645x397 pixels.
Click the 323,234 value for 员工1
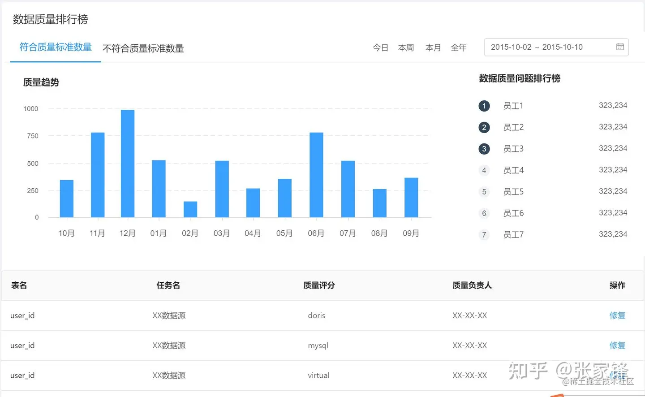613,105
